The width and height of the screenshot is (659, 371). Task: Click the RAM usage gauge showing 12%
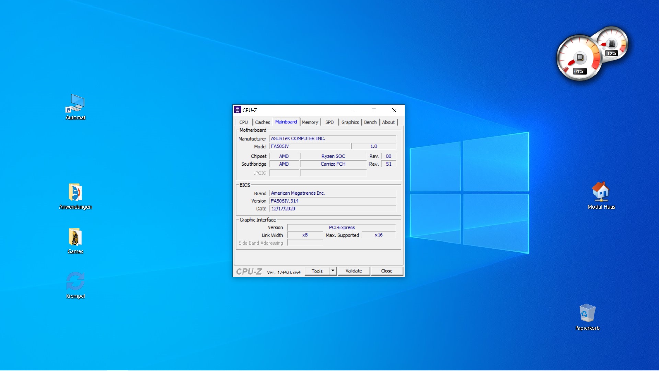pyautogui.click(x=612, y=44)
